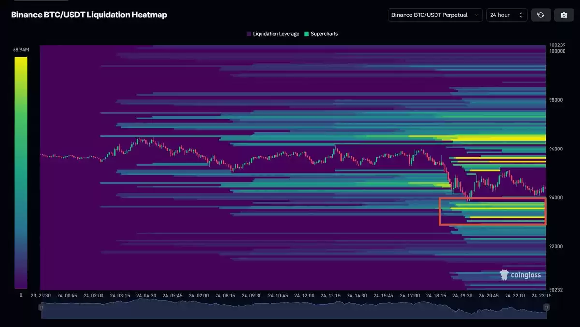The image size is (580, 327).
Task: Open the 24 hour time range selector
Action: coord(507,15)
